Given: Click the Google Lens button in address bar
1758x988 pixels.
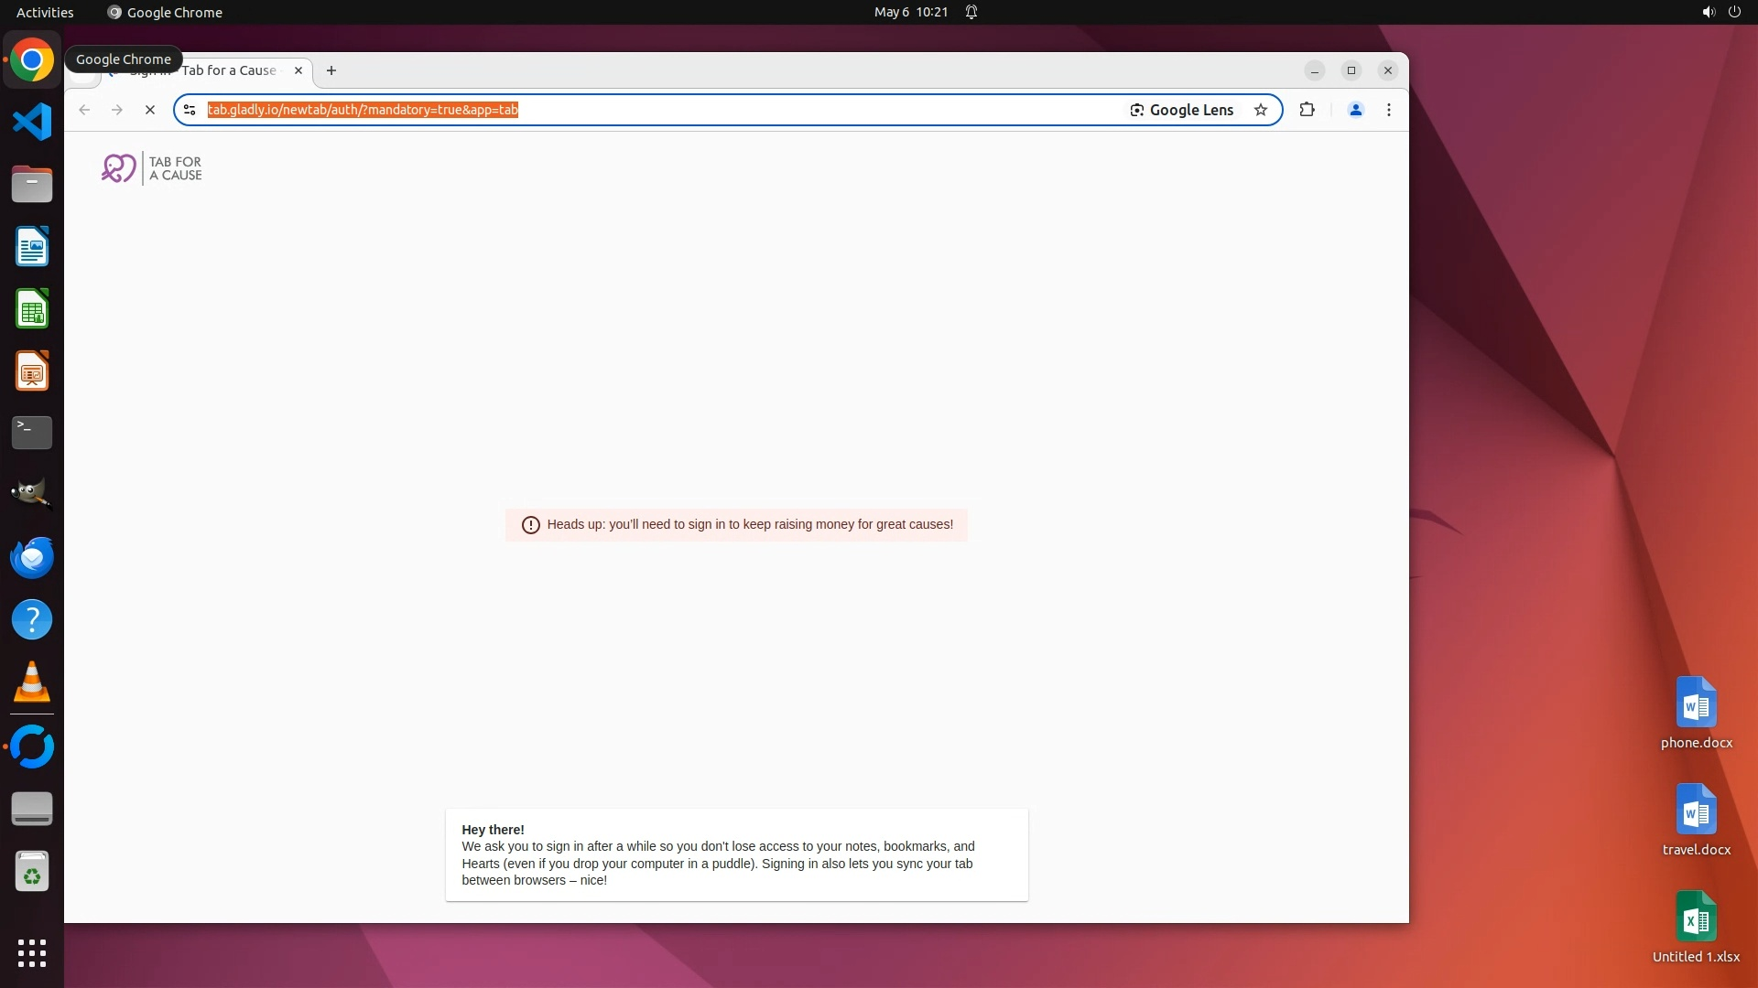Looking at the screenshot, I should 1181,110.
